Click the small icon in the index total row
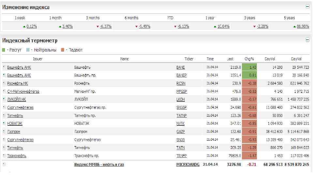This screenshot has height=176, width=313. coord(4,164)
